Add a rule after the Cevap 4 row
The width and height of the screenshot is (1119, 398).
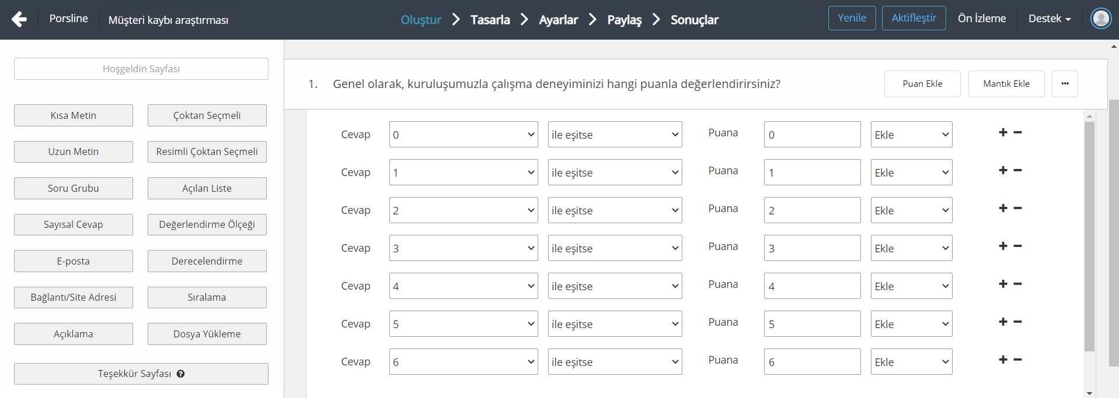[x=1003, y=284]
